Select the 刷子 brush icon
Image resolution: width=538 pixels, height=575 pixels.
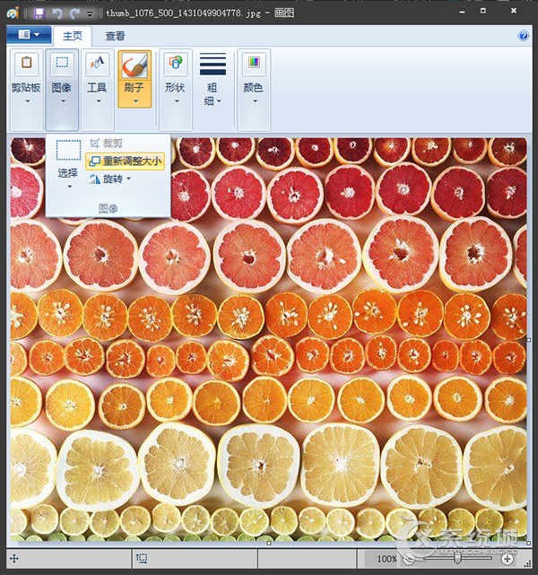click(134, 65)
